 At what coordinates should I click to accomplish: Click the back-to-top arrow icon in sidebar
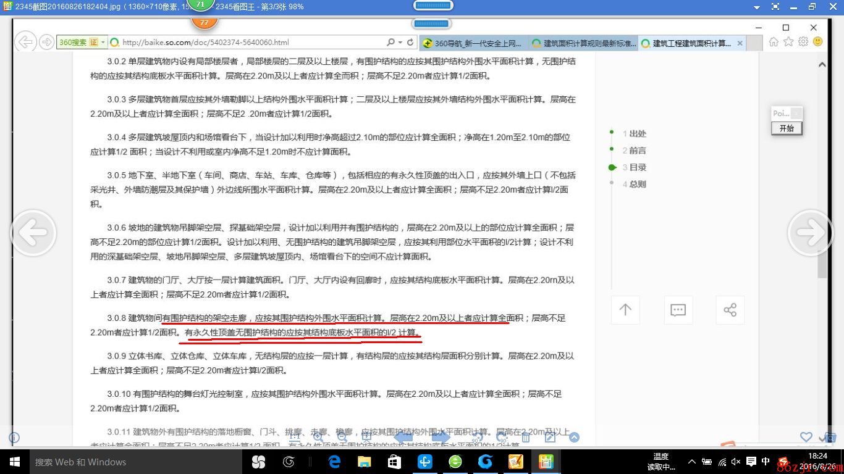click(x=625, y=310)
